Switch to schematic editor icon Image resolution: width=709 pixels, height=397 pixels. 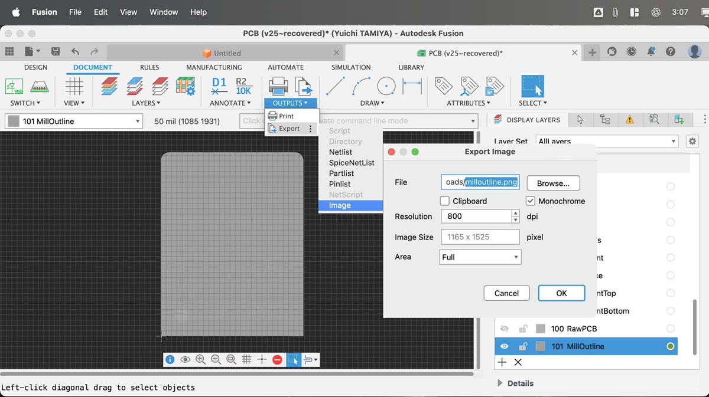[x=14, y=86]
